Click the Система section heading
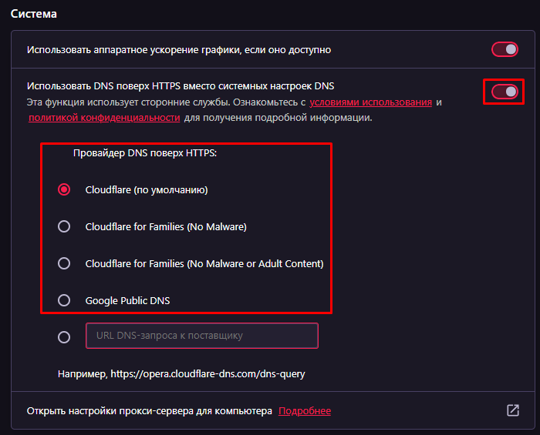The image size is (540, 435). click(x=34, y=14)
